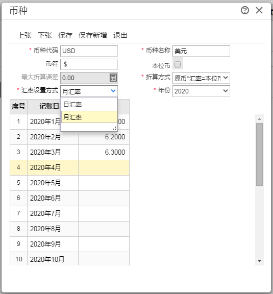Collapse the 汇率设置方式 combo box arrow
Image resolution: width=273 pixels, height=294 pixels.
click(x=113, y=91)
